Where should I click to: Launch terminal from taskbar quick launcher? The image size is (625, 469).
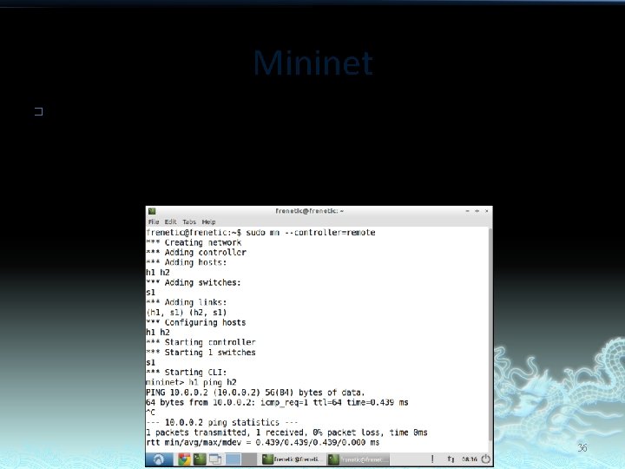click(x=200, y=459)
